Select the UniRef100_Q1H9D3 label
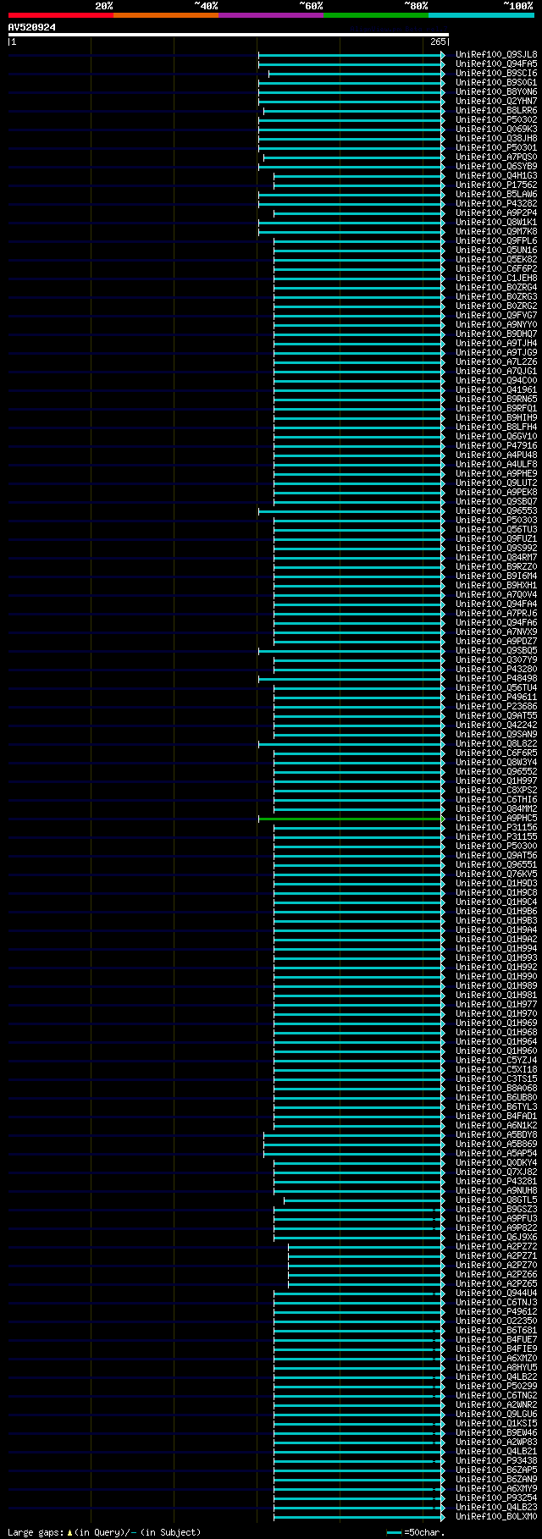Screen dimensions: 542x1539 [x=496, y=884]
